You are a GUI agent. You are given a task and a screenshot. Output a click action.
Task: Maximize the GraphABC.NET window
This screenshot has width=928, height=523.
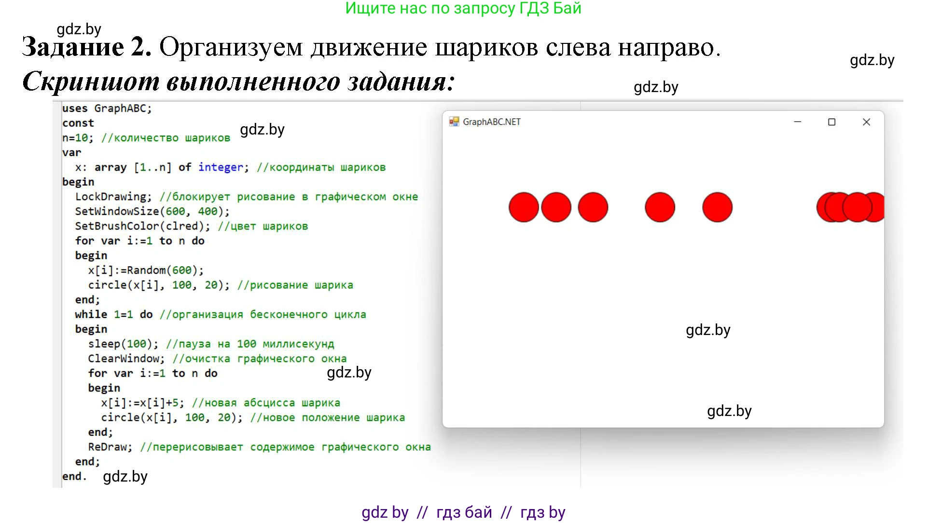coord(831,122)
